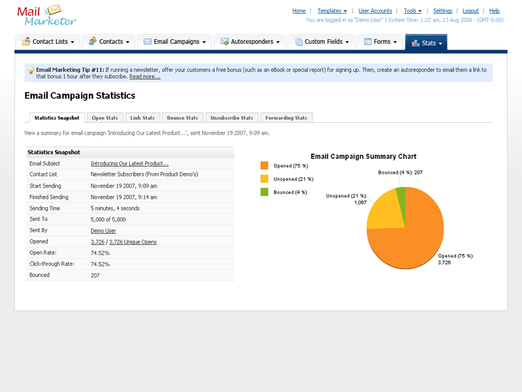Screen dimensions: 522x392
Task: Expand the Templates dropdown menu
Action: tap(332, 11)
